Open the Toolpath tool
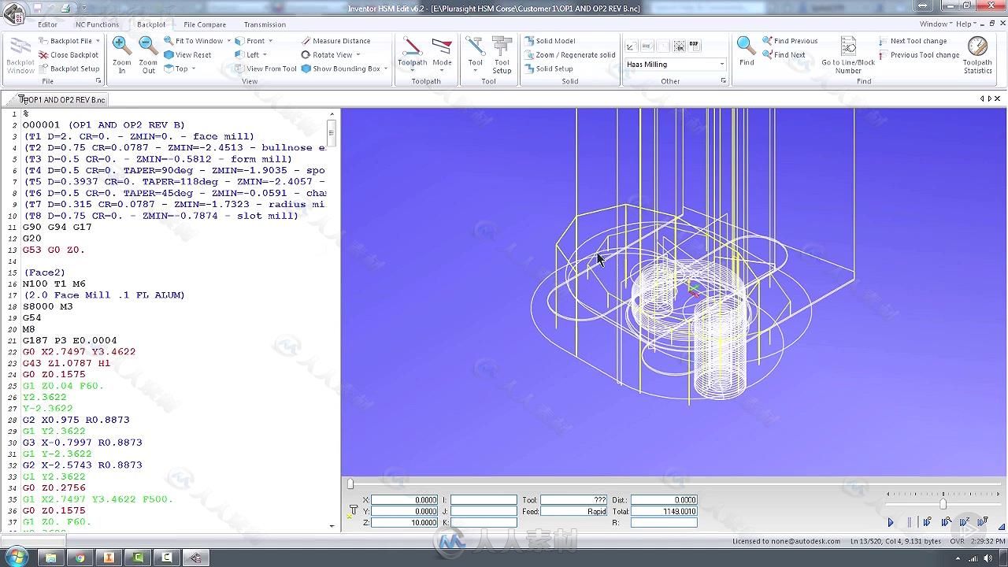This screenshot has width=1008, height=567. (x=412, y=55)
